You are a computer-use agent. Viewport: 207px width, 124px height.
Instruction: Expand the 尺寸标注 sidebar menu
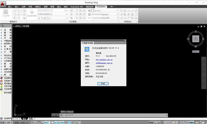click(6, 58)
